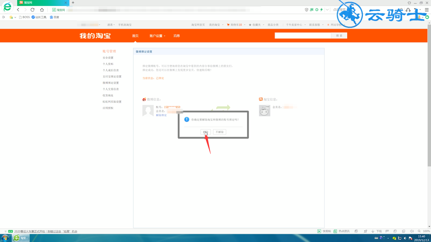Click the 我的淘宝 logo heading
The height and width of the screenshot is (242, 431).
95,36
